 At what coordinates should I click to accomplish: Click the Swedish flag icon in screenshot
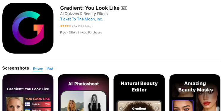click(28, 110)
